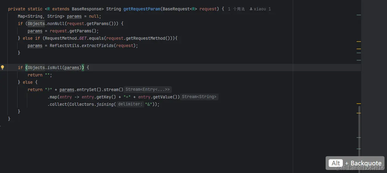The image size is (387, 173).
Task: Click the 'private' keyword
Action: pos(17,9)
